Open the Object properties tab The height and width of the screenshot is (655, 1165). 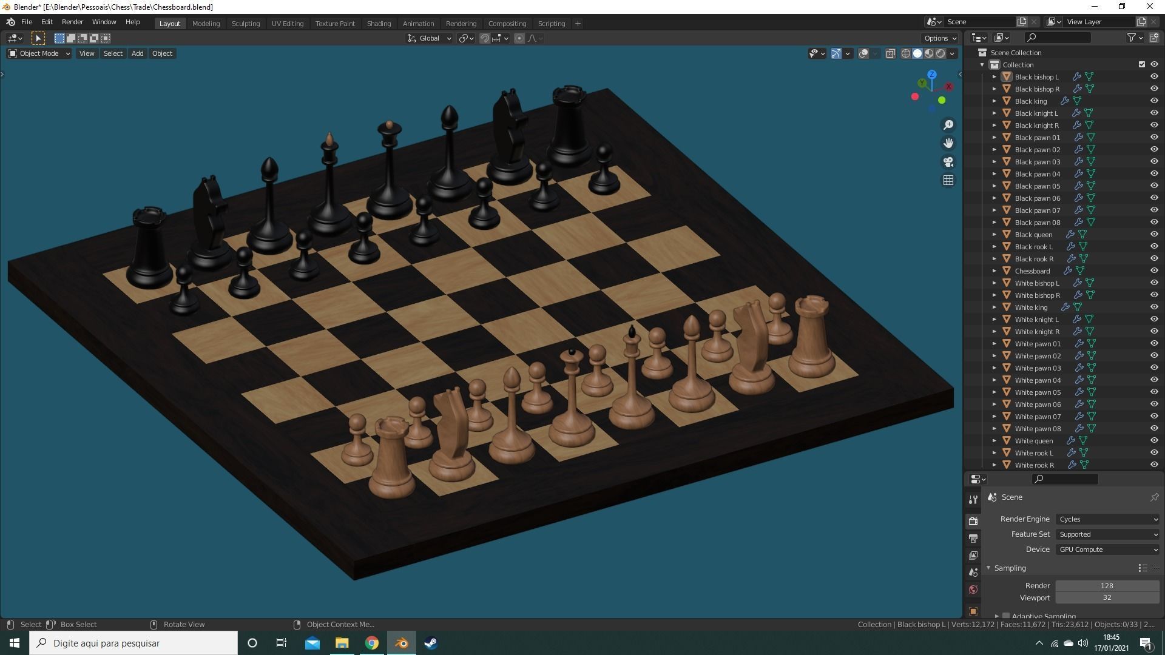click(973, 611)
